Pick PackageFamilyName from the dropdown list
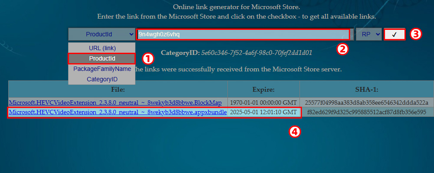434x173 pixels. point(102,69)
